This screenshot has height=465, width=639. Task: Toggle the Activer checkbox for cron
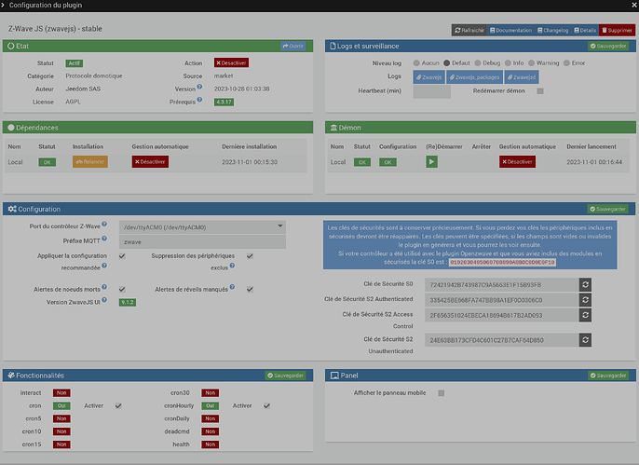coord(118,406)
